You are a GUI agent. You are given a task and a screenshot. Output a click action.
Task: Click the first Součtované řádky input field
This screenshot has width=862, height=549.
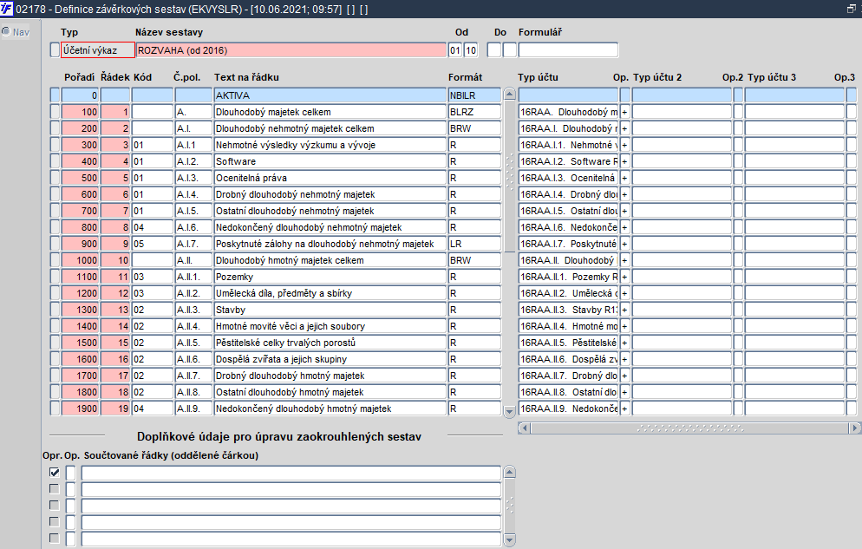pyautogui.click(x=291, y=473)
